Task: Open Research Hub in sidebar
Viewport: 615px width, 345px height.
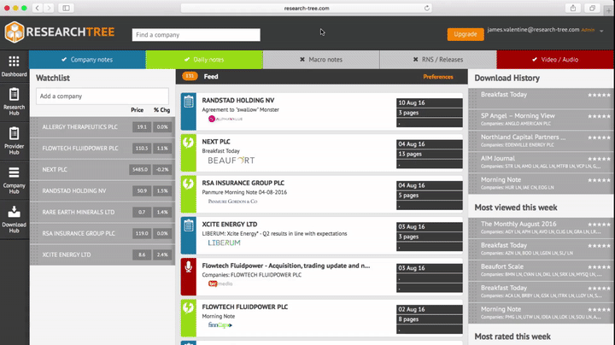Action: coord(14,101)
